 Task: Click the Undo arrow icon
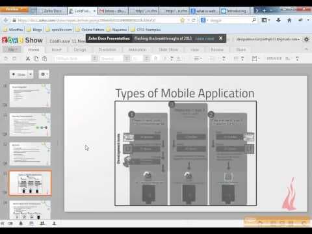6,58
